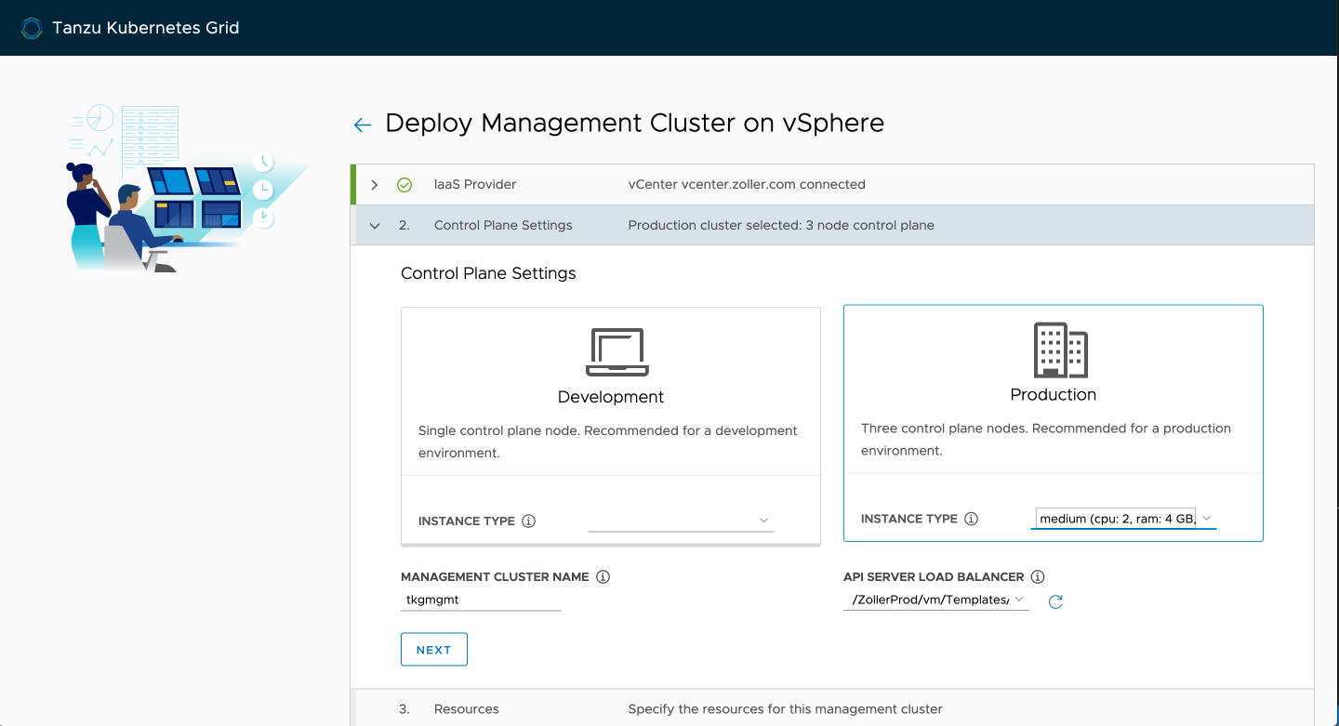Click the Production building icon

point(1059,350)
